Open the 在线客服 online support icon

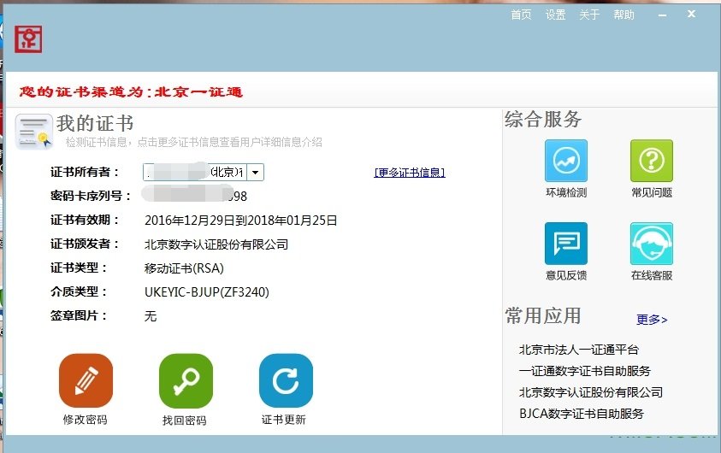click(651, 244)
